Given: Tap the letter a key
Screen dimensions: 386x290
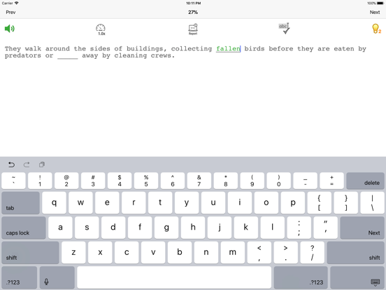Looking at the screenshot, I should (60, 228).
